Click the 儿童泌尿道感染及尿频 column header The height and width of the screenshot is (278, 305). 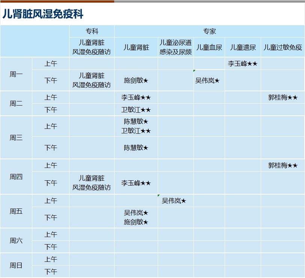176,47
